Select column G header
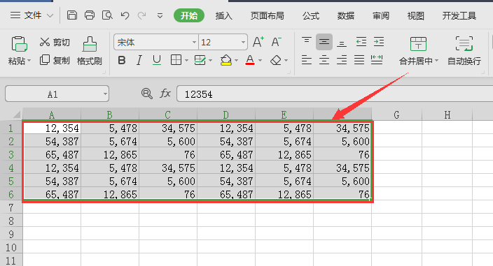Image resolution: width=493 pixels, height=266 pixels. tap(396, 114)
